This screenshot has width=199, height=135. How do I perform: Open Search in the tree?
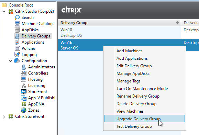[27, 18]
